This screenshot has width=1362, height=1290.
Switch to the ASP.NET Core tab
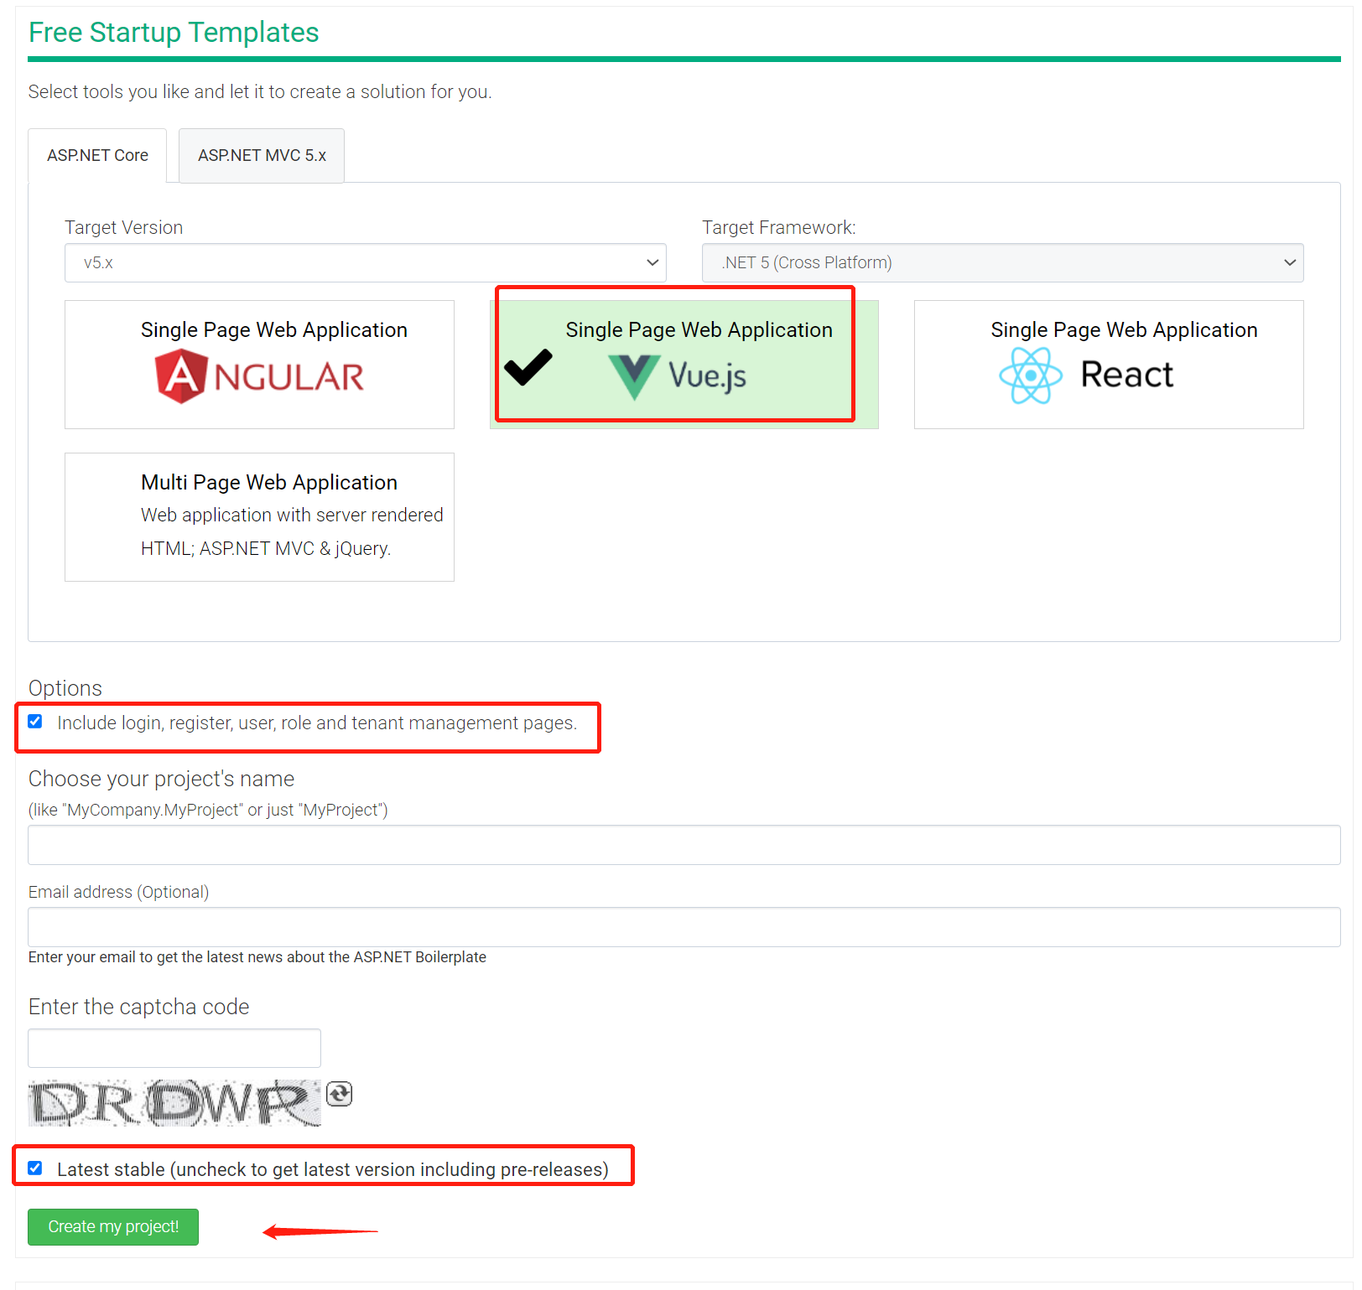click(97, 155)
